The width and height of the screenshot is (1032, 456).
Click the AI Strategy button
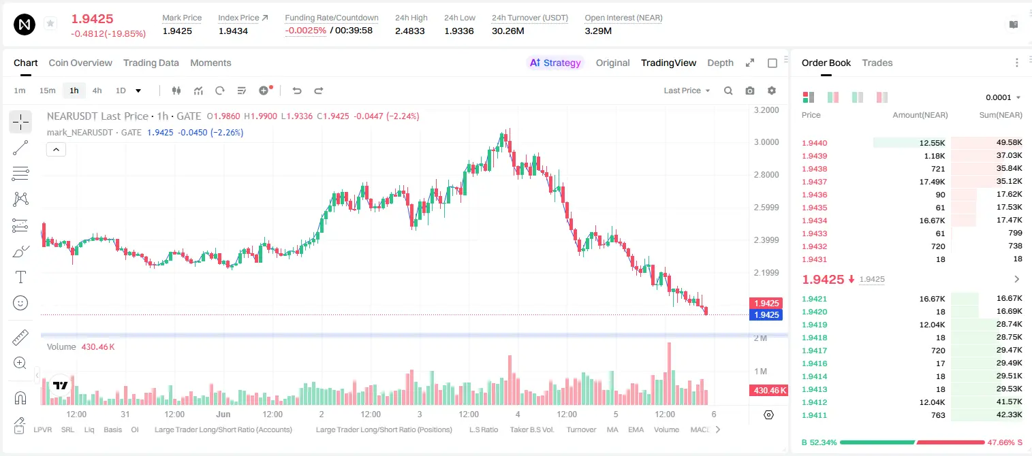(x=555, y=63)
